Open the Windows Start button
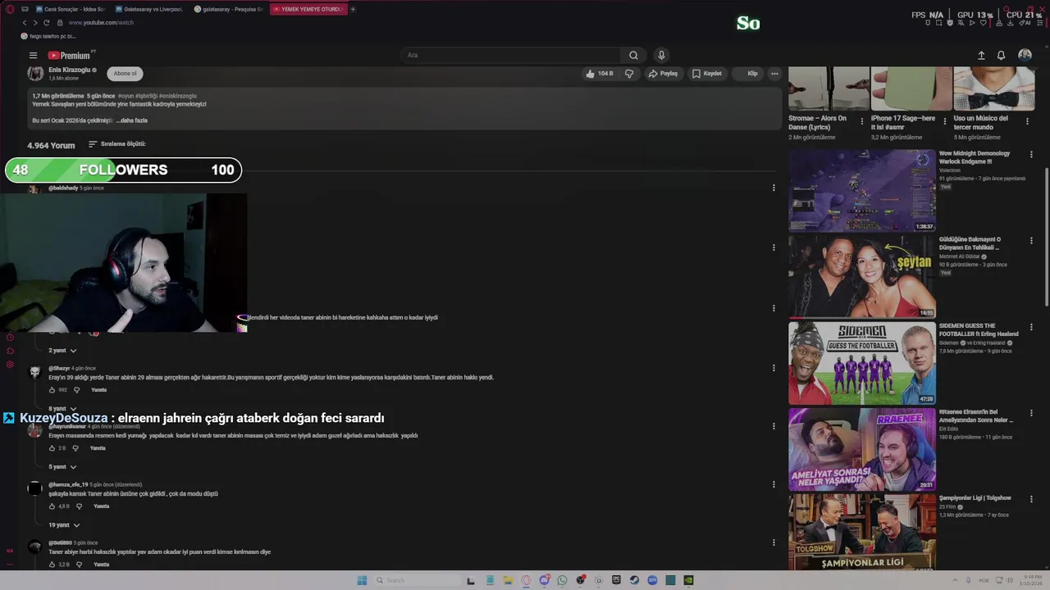 pyautogui.click(x=362, y=580)
